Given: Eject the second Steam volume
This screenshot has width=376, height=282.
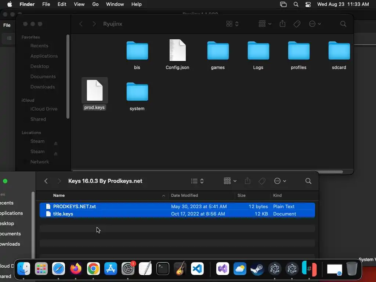Looking at the screenshot, I should 56,154.
